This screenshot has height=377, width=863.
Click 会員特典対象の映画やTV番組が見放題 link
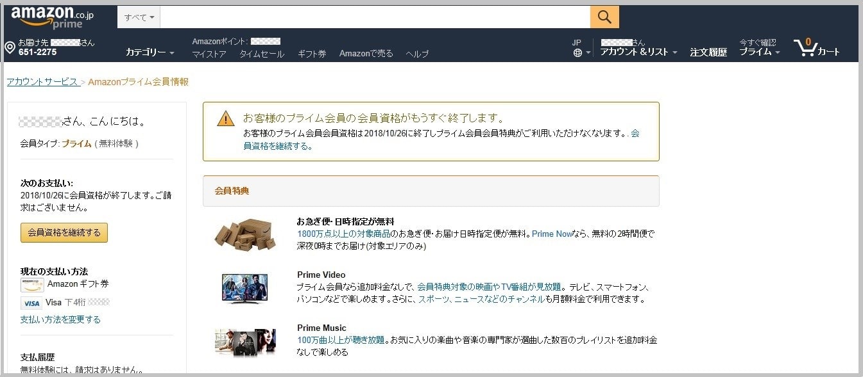click(x=489, y=287)
